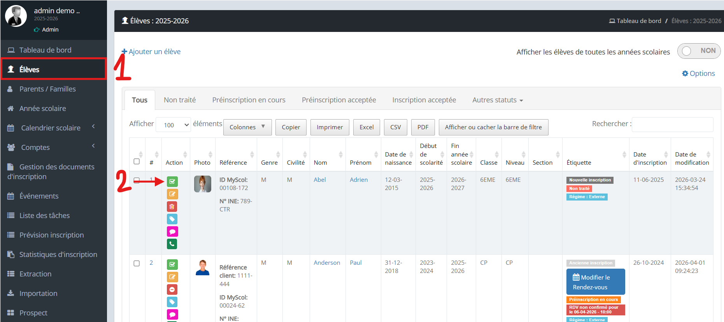Viewport: 724px width, 322px height.
Task: Click the red circle icon for Anderson Paul
Action: pos(172,289)
